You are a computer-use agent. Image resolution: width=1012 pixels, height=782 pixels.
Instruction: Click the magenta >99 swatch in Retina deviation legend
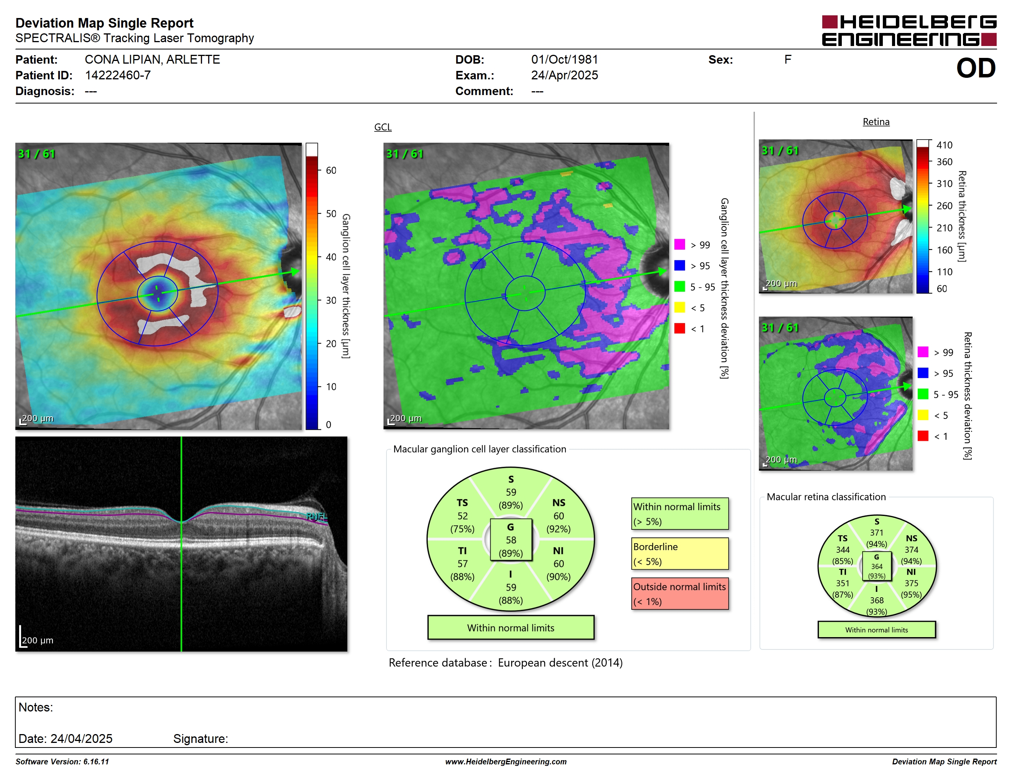click(923, 352)
